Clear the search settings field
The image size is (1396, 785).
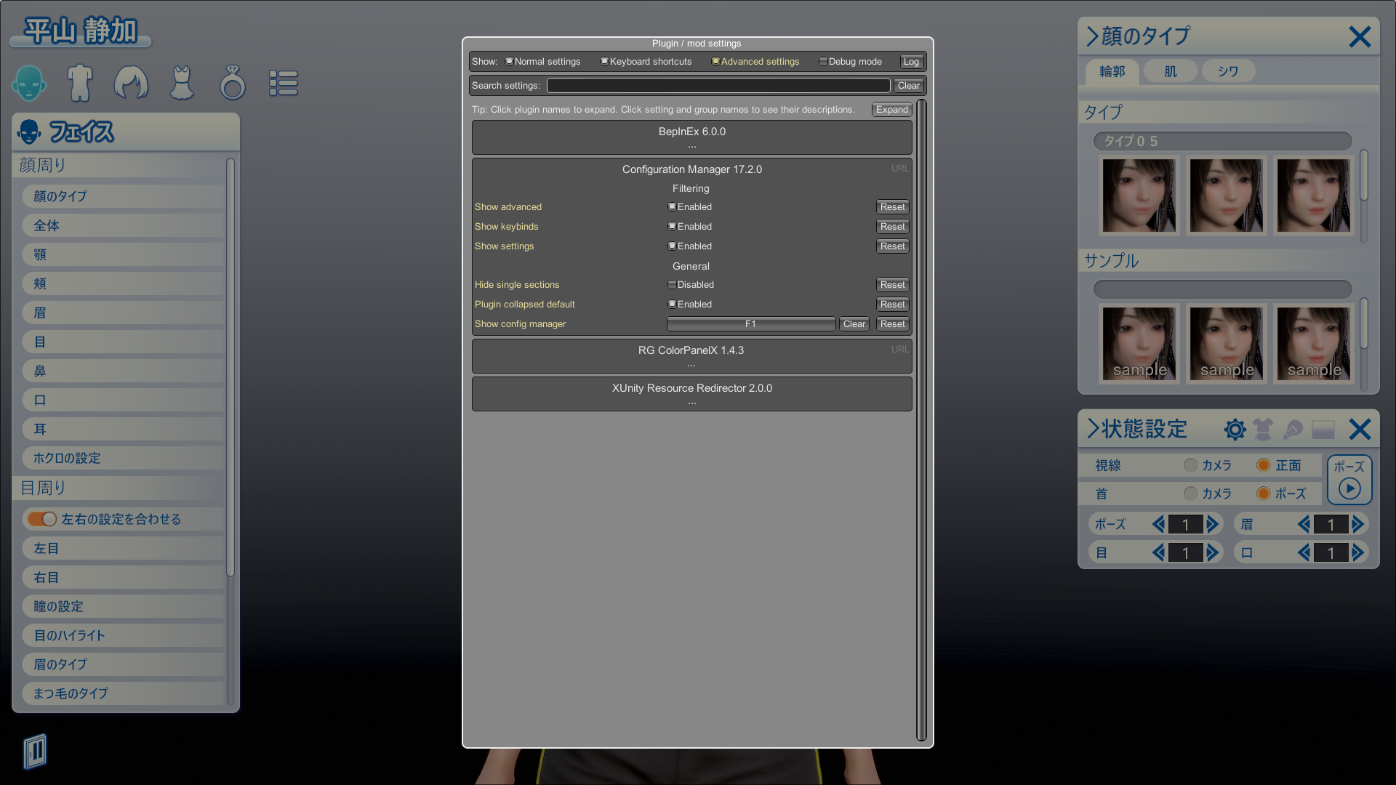pyautogui.click(x=908, y=86)
